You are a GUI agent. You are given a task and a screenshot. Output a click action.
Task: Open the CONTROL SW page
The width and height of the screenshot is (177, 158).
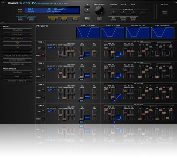tap(17, 64)
